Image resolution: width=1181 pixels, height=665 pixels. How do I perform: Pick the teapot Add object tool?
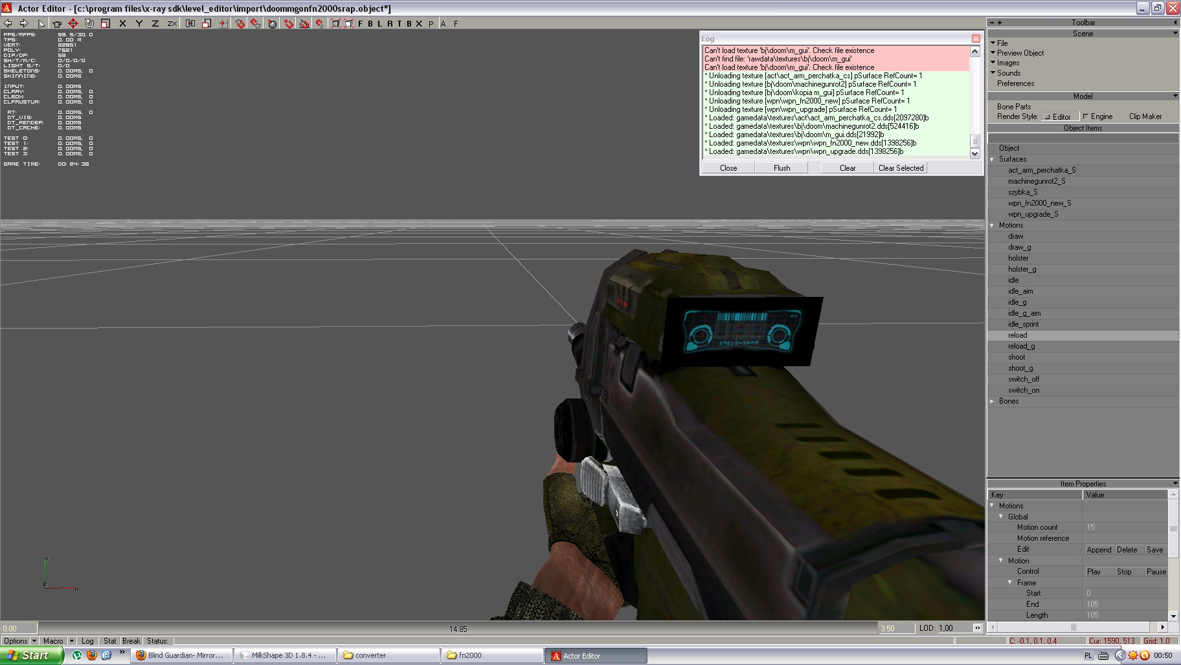click(x=57, y=23)
